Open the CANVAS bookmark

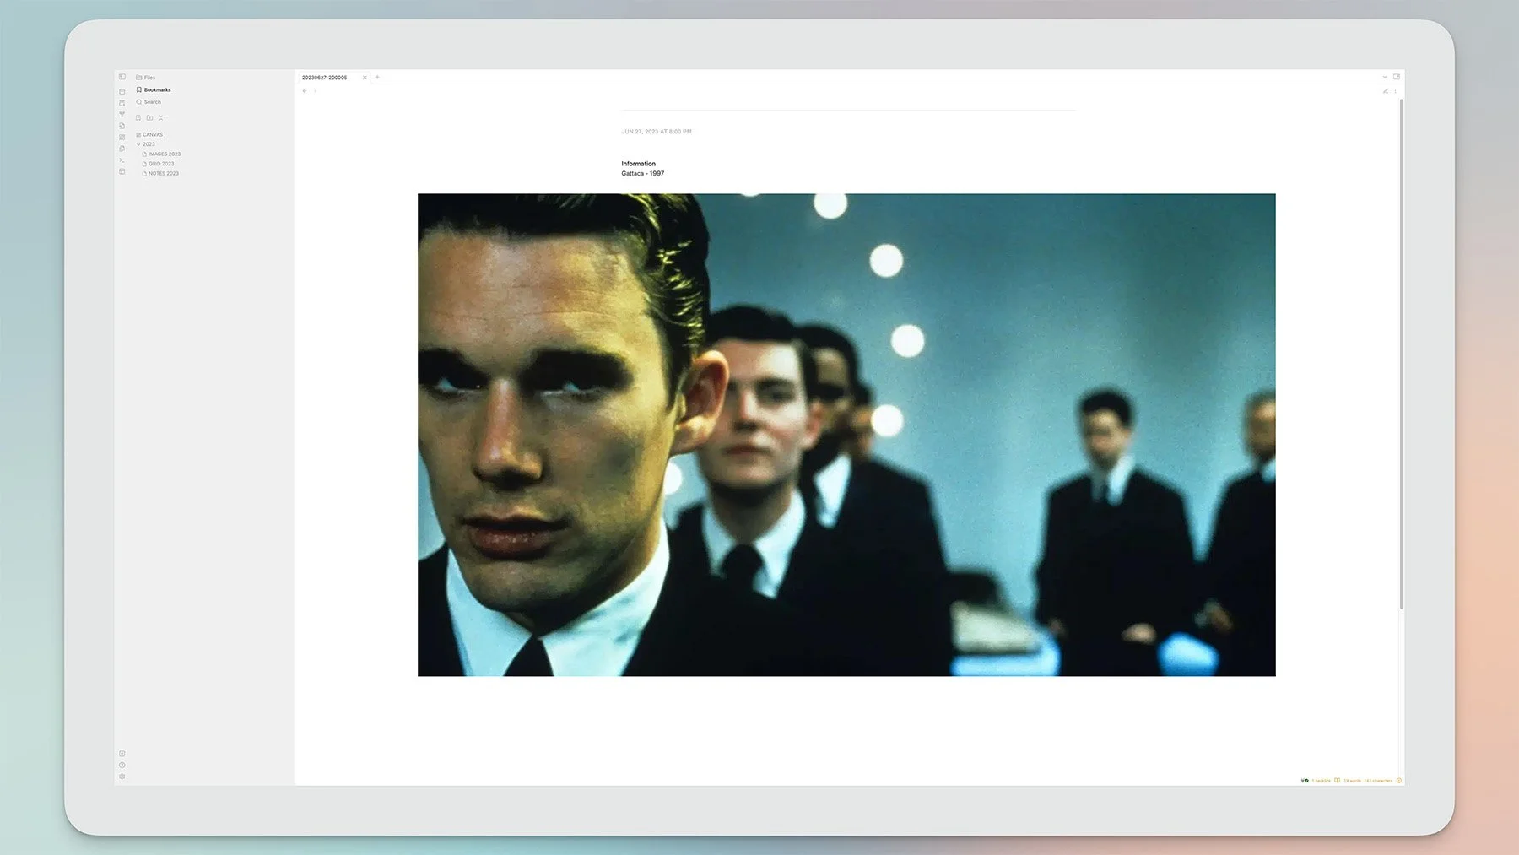point(149,134)
